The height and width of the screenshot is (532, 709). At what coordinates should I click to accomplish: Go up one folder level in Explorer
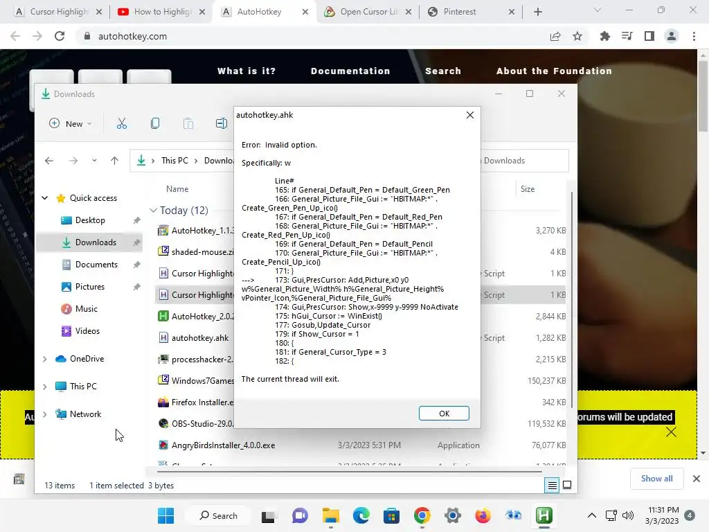point(114,161)
